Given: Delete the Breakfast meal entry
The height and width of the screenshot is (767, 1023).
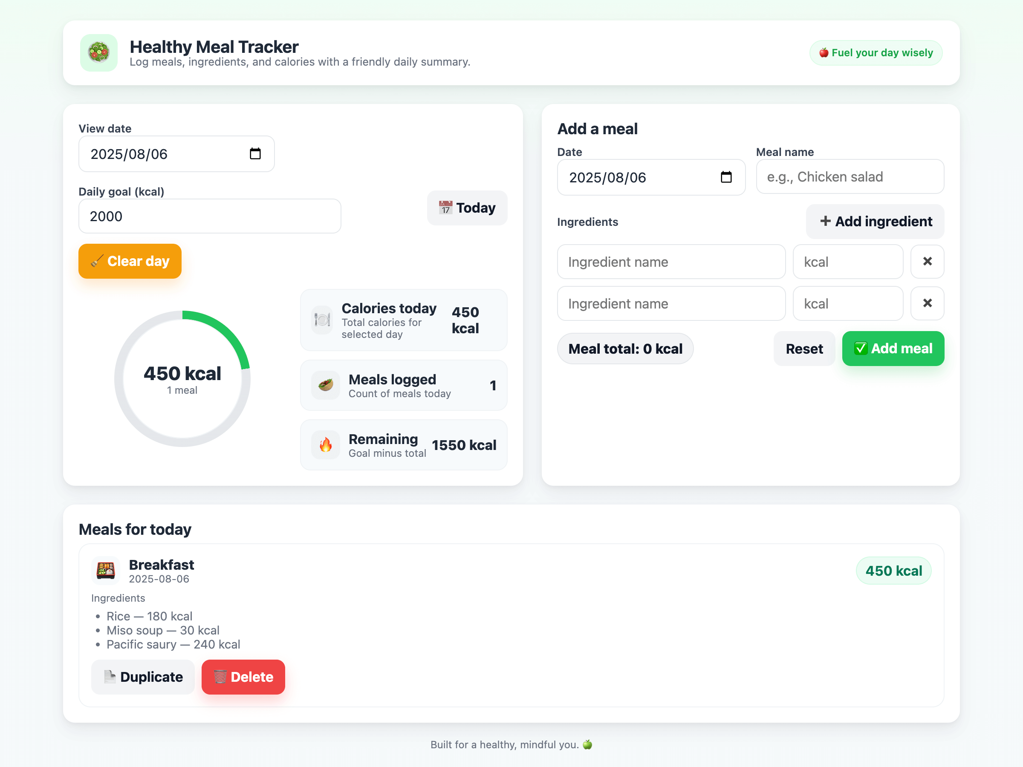Looking at the screenshot, I should (243, 677).
